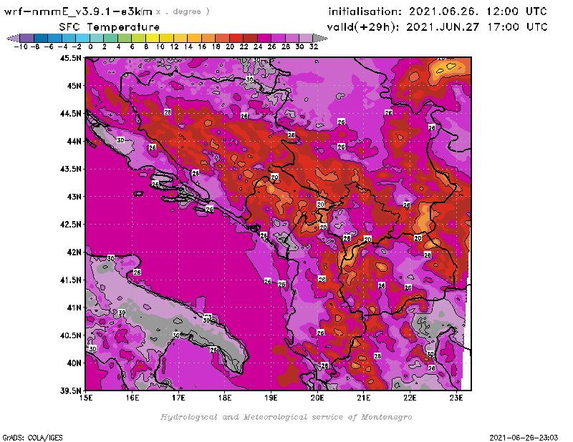Viewport: 573px width, 442px height.
Task: Click the 18E longitude axis label
Action: (x=225, y=398)
